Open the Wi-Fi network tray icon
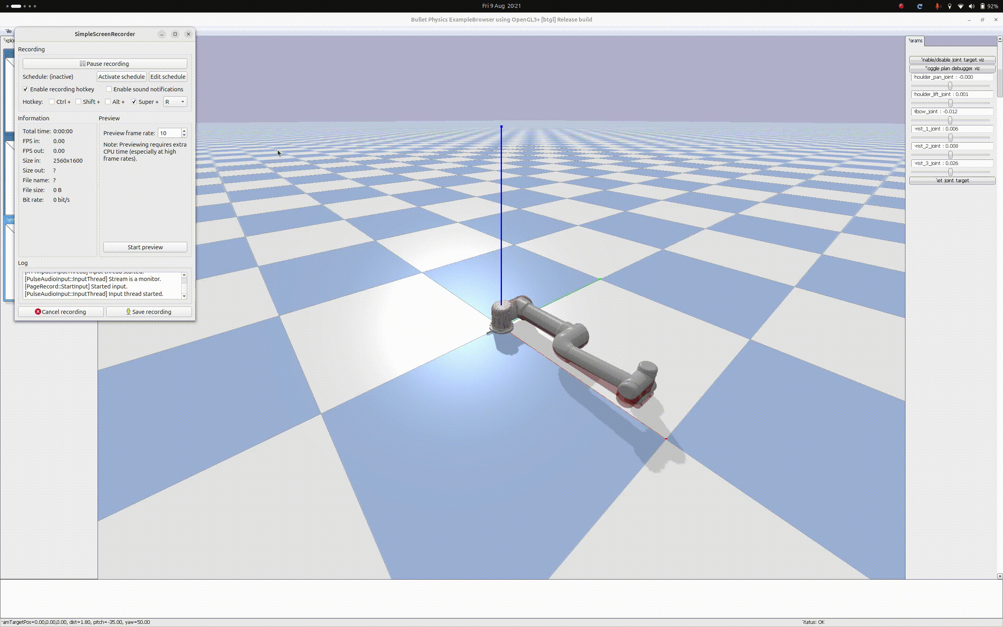Viewport: 1003px width, 627px height. click(x=961, y=6)
